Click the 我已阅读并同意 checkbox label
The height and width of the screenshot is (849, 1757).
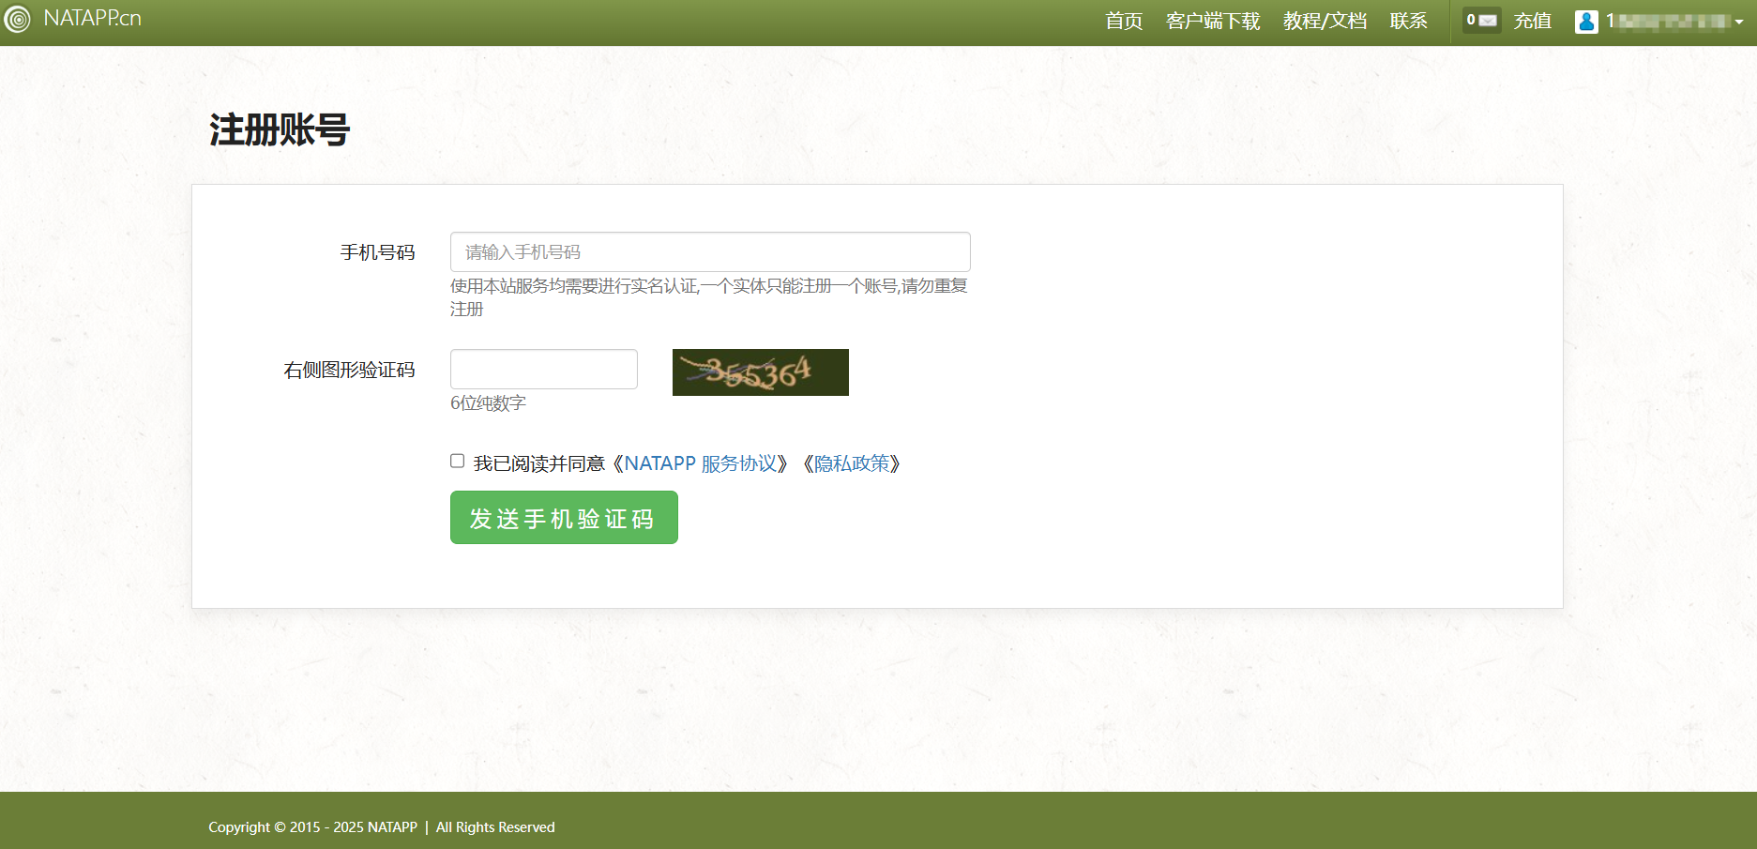(x=538, y=463)
